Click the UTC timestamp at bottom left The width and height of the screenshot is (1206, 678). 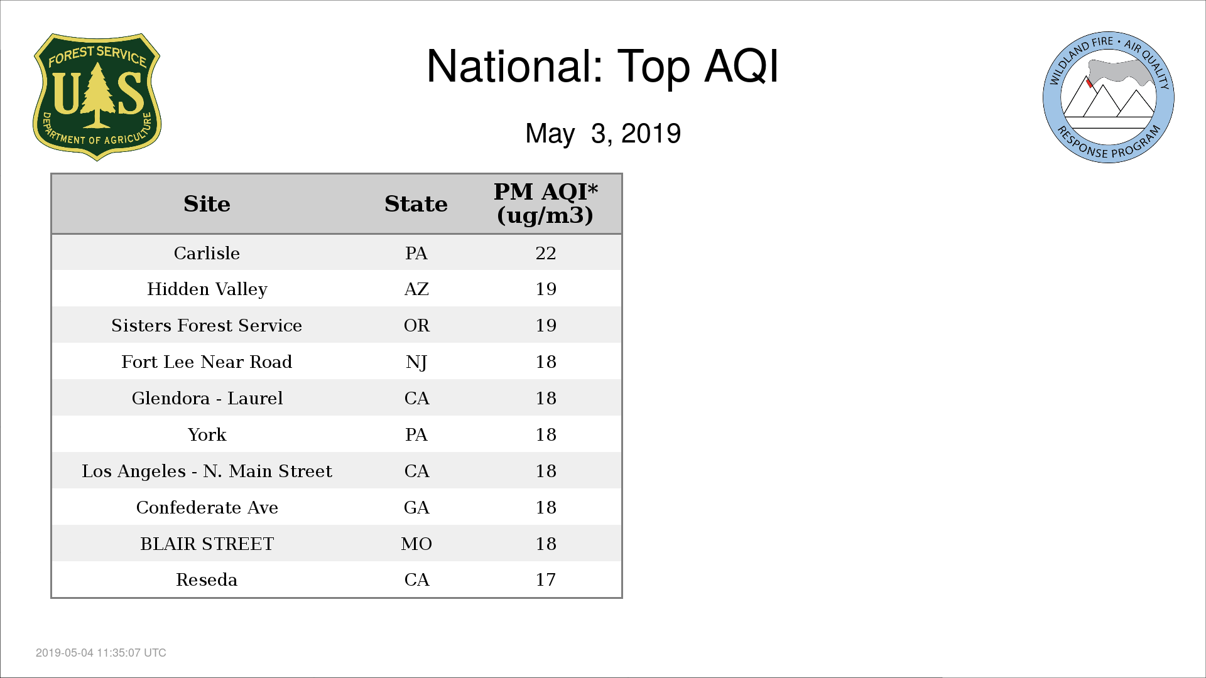(101, 653)
